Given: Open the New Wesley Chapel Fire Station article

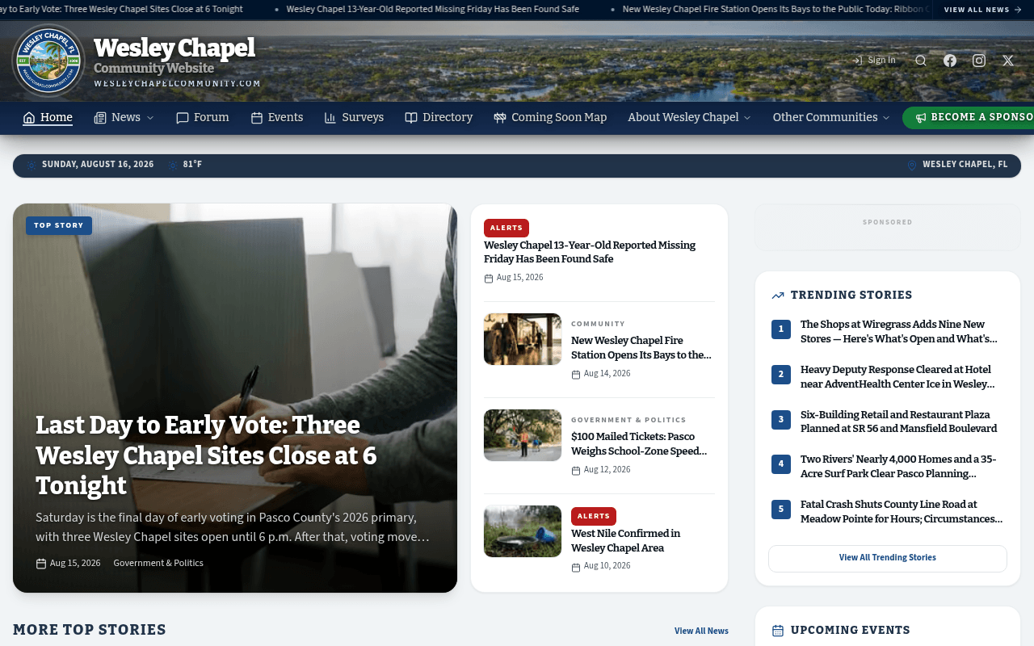Looking at the screenshot, I should [641, 348].
